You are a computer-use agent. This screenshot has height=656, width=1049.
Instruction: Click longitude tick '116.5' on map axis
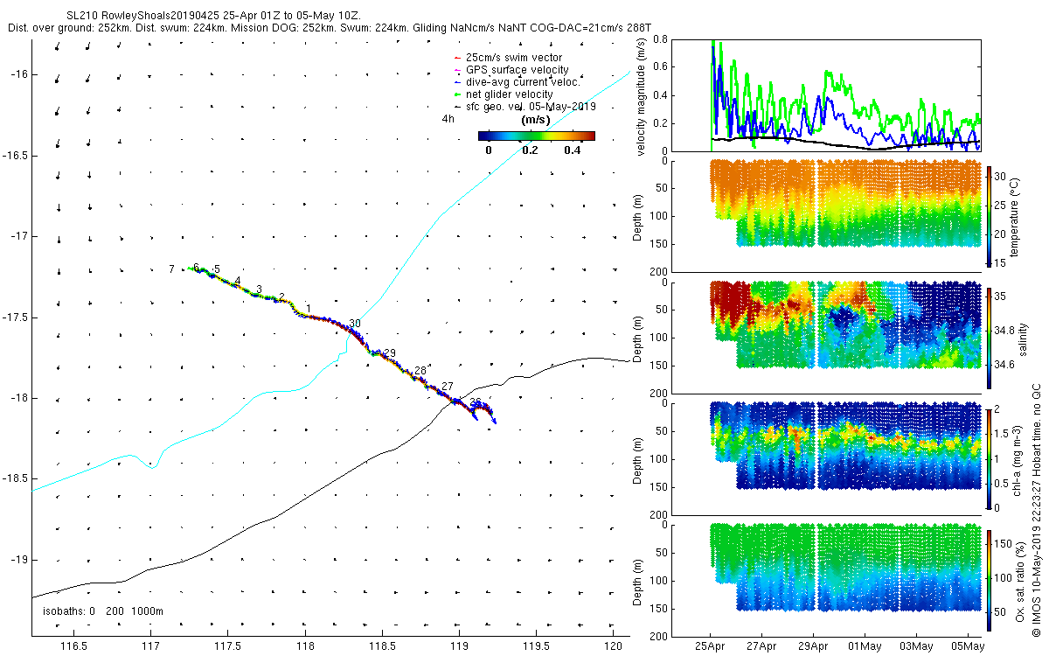point(73,646)
